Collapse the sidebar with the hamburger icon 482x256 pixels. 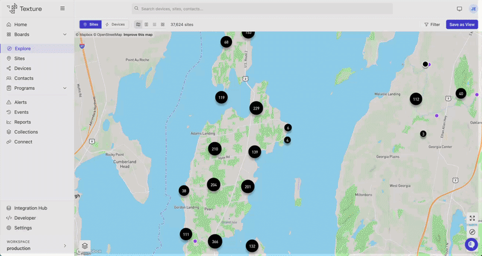pyautogui.click(x=63, y=8)
